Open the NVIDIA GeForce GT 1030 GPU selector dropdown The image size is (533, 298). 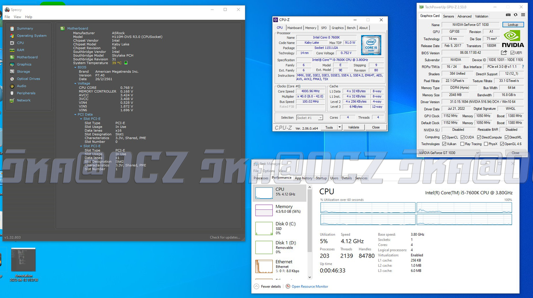pyautogui.click(x=449, y=153)
